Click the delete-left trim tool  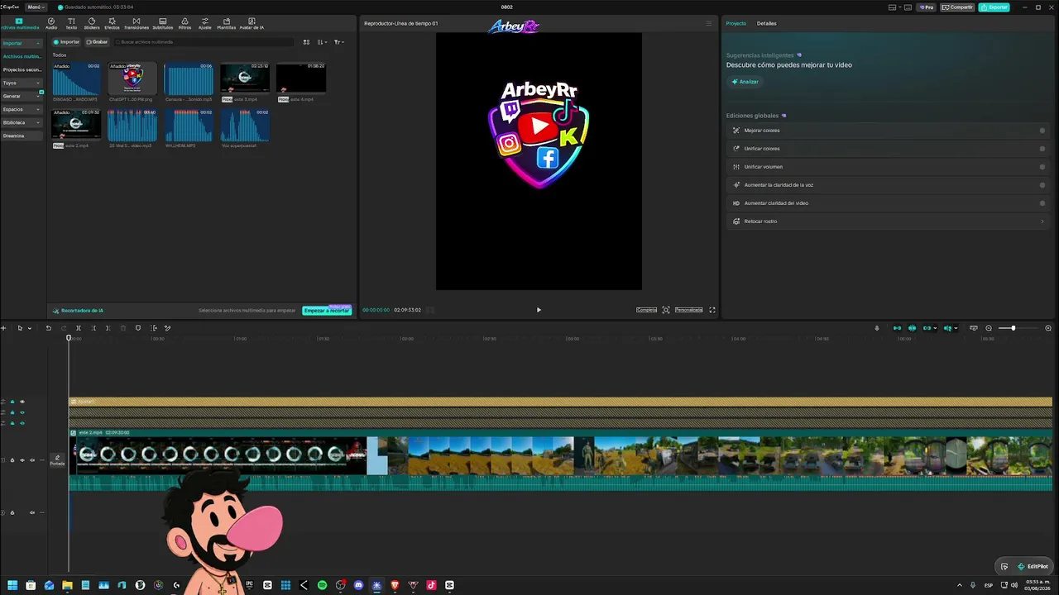[x=93, y=328]
